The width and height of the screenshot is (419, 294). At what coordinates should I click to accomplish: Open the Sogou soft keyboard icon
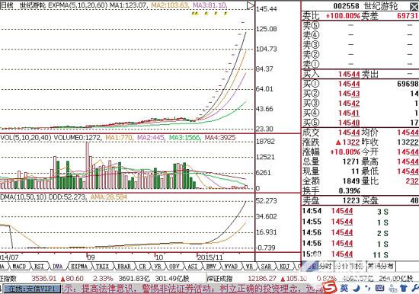[x=379, y=288]
